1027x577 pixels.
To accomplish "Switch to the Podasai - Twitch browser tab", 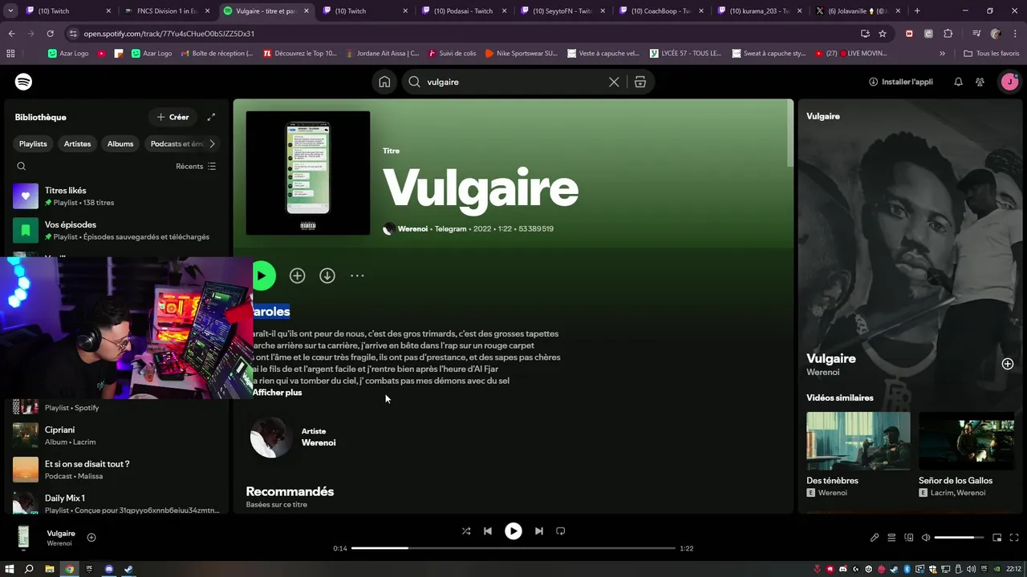I will coord(464,11).
